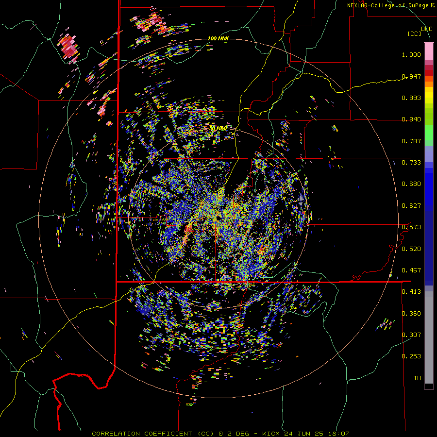
Task: Click the [CC] units label
Action: (x=414, y=34)
